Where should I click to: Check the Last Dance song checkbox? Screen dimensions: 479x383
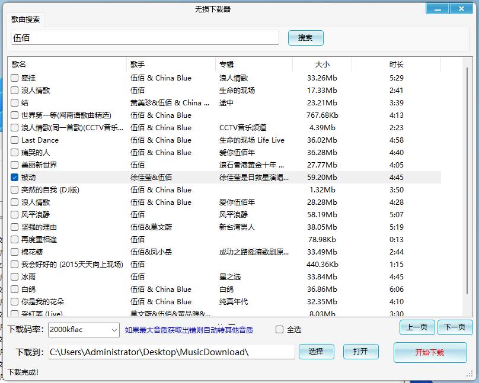pyautogui.click(x=14, y=140)
